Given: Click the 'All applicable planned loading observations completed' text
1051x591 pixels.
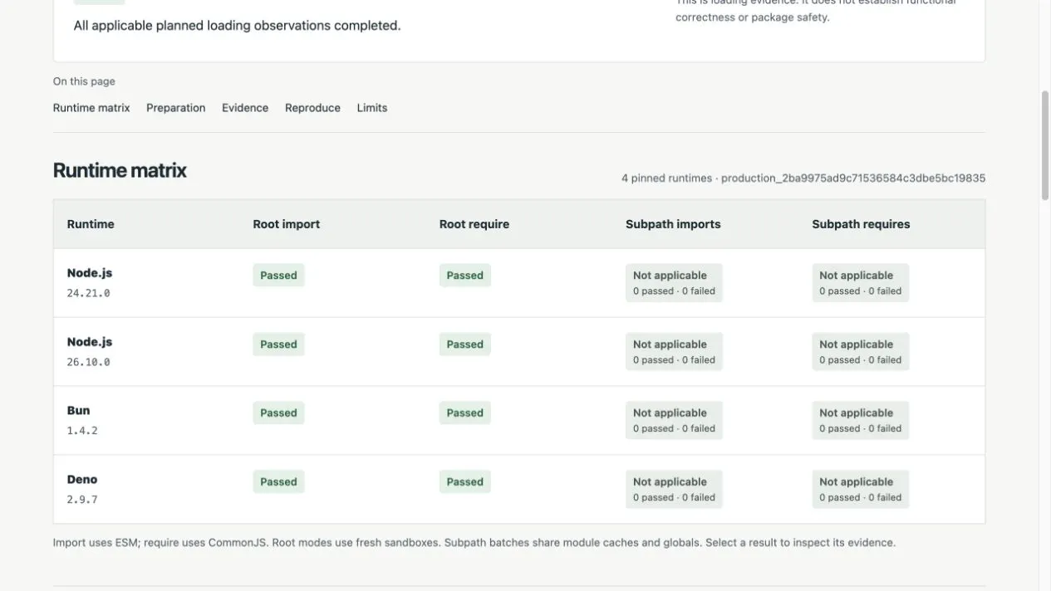Looking at the screenshot, I should coord(237,26).
